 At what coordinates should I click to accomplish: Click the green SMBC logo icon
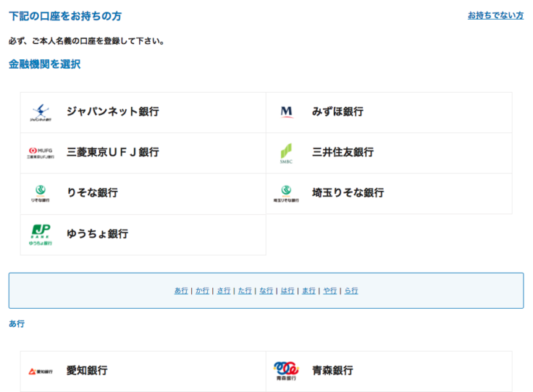tap(286, 153)
